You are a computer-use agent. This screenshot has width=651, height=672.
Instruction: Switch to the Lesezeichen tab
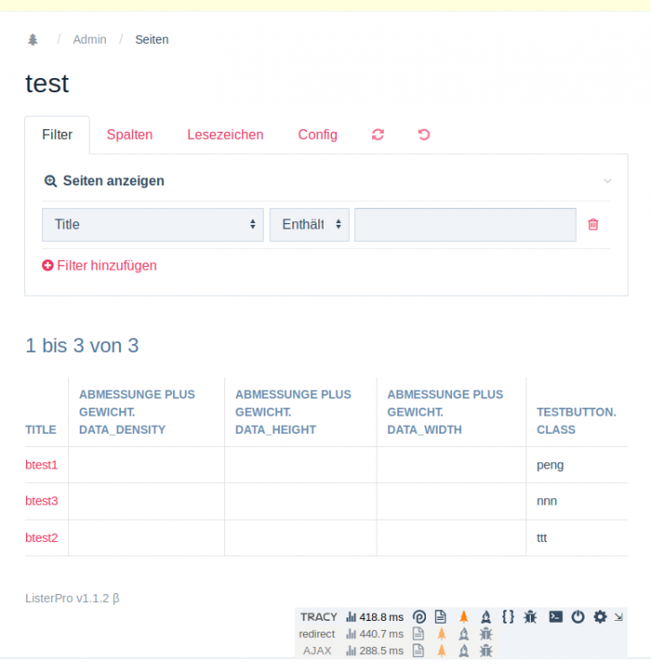225,134
